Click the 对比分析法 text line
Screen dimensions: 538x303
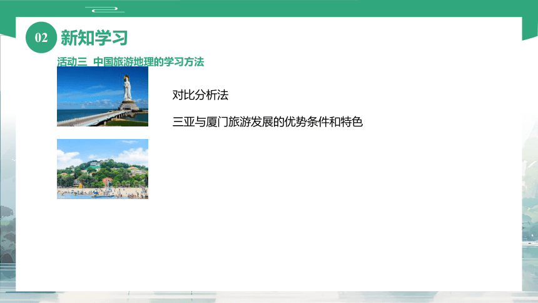click(x=200, y=95)
